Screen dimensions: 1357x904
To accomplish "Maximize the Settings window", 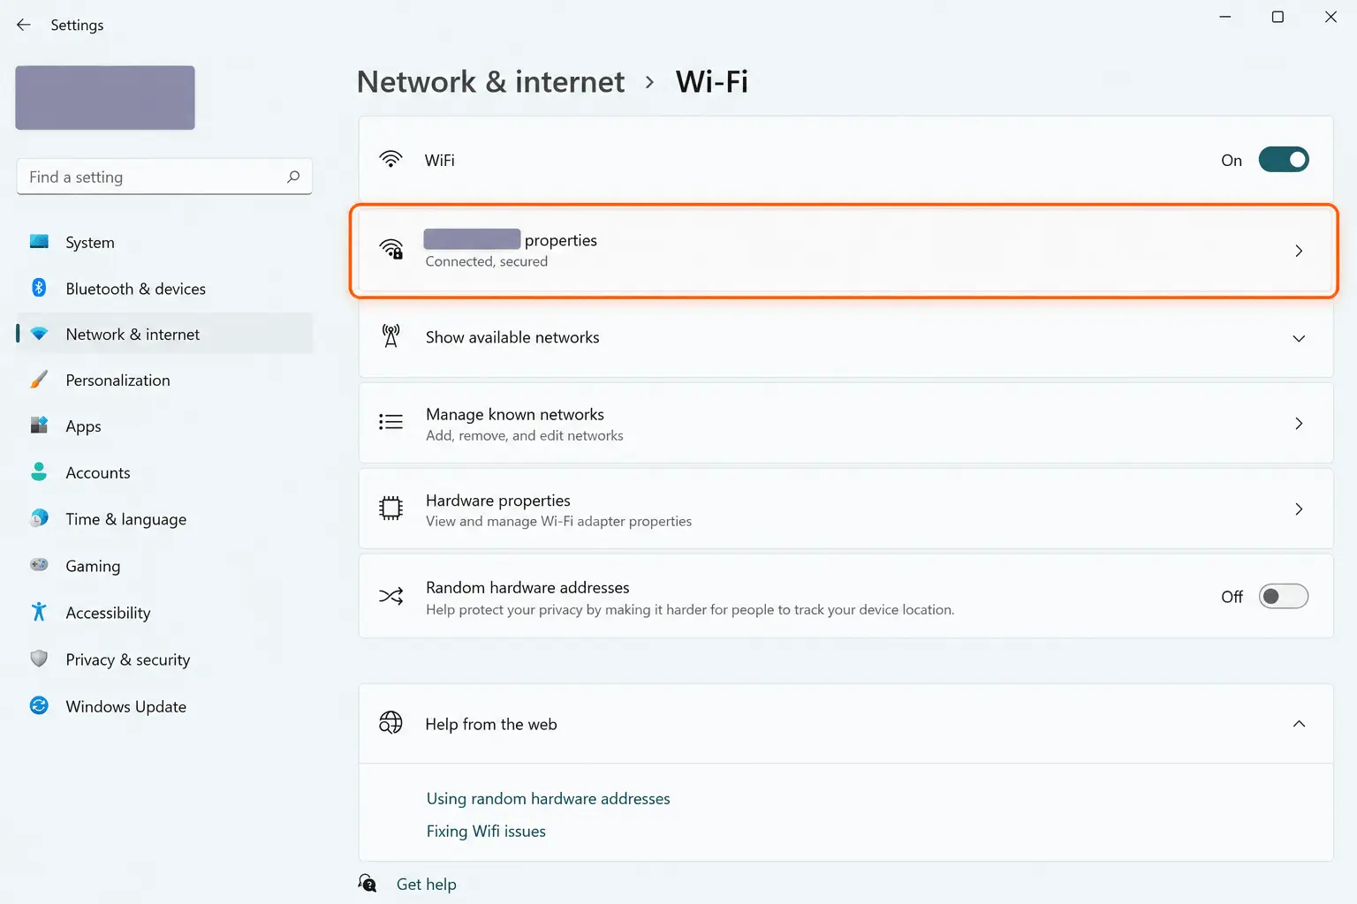I will point(1277,17).
